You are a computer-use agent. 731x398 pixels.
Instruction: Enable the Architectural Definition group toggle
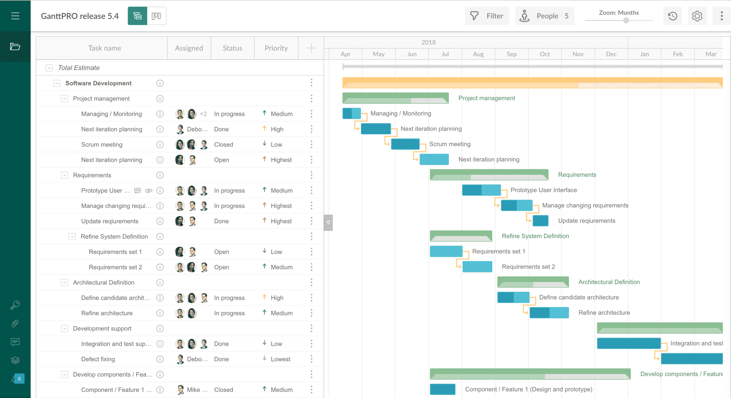coord(64,282)
